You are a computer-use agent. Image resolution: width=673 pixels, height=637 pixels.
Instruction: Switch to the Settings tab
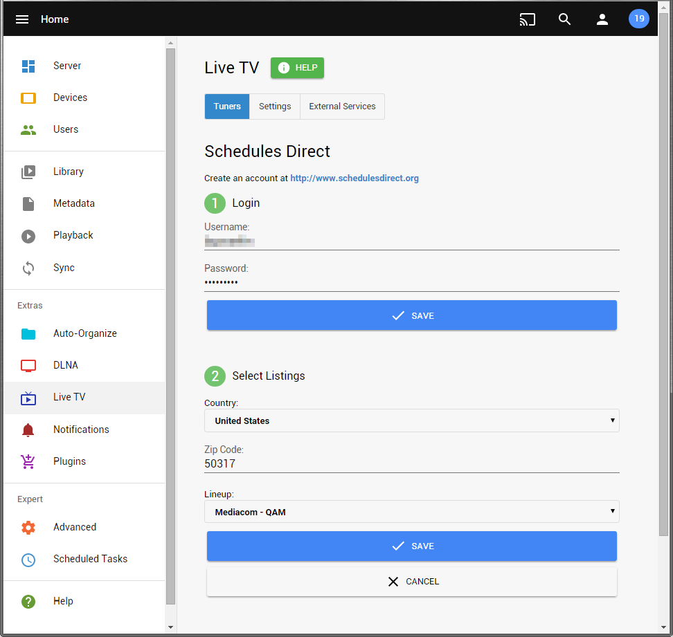(275, 107)
